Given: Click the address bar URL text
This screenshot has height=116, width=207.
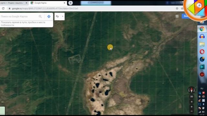Looking at the screenshot, I should click(x=45, y=8).
